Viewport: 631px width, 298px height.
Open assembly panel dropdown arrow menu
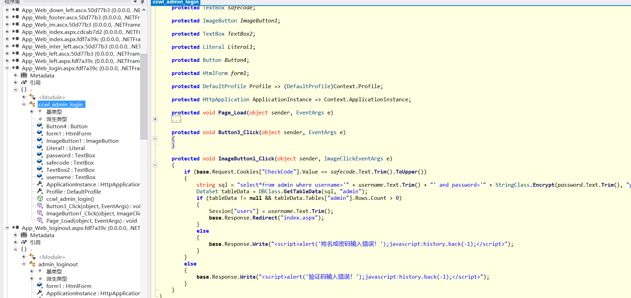pyautogui.click(x=135, y=2)
